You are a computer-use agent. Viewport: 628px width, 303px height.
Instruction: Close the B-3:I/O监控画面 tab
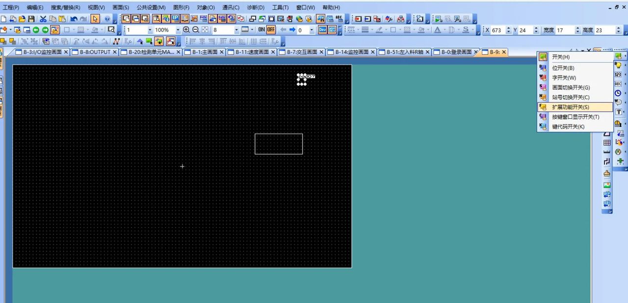click(66, 52)
